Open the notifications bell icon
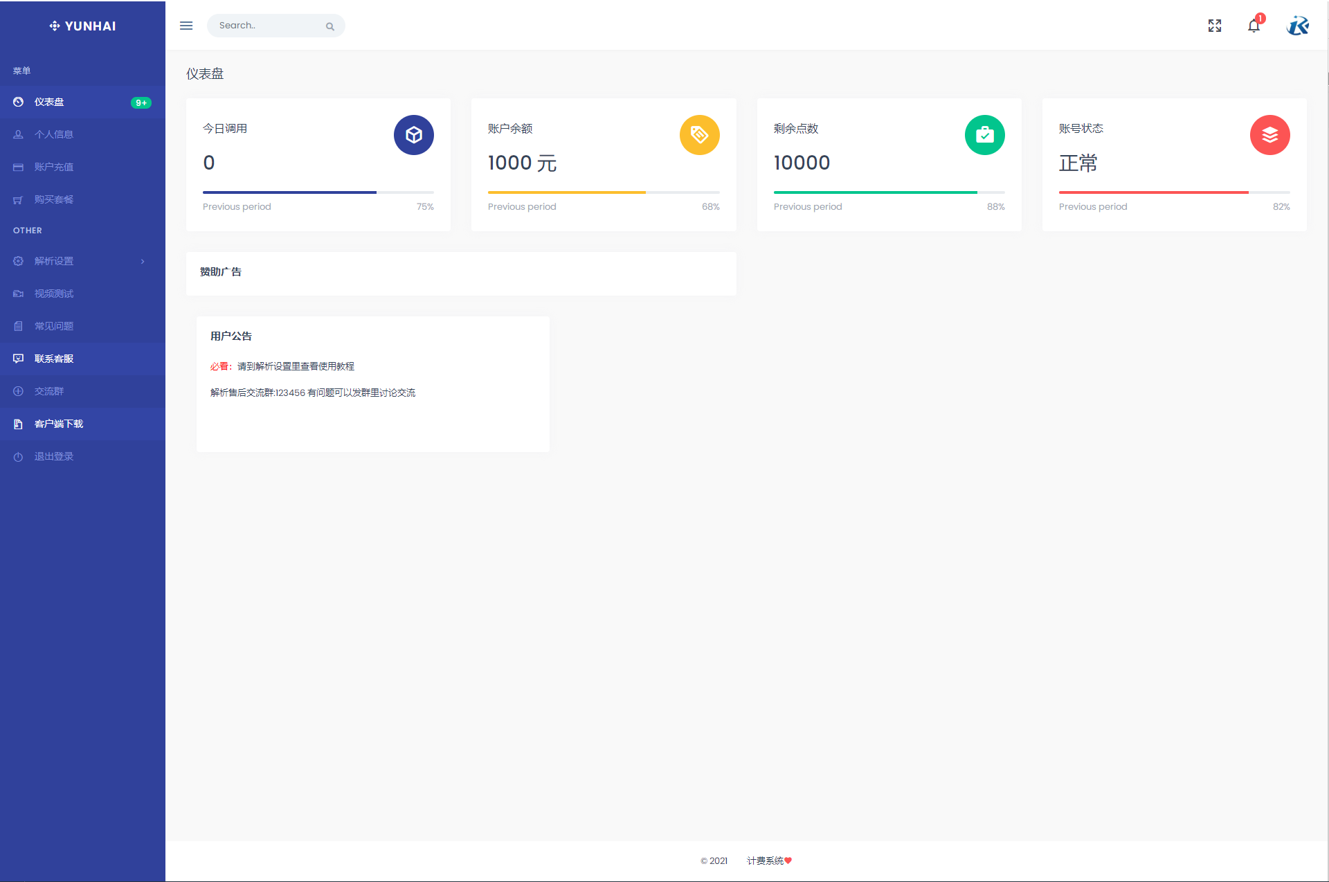Screen dimensions: 1329x882 [x=1254, y=26]
